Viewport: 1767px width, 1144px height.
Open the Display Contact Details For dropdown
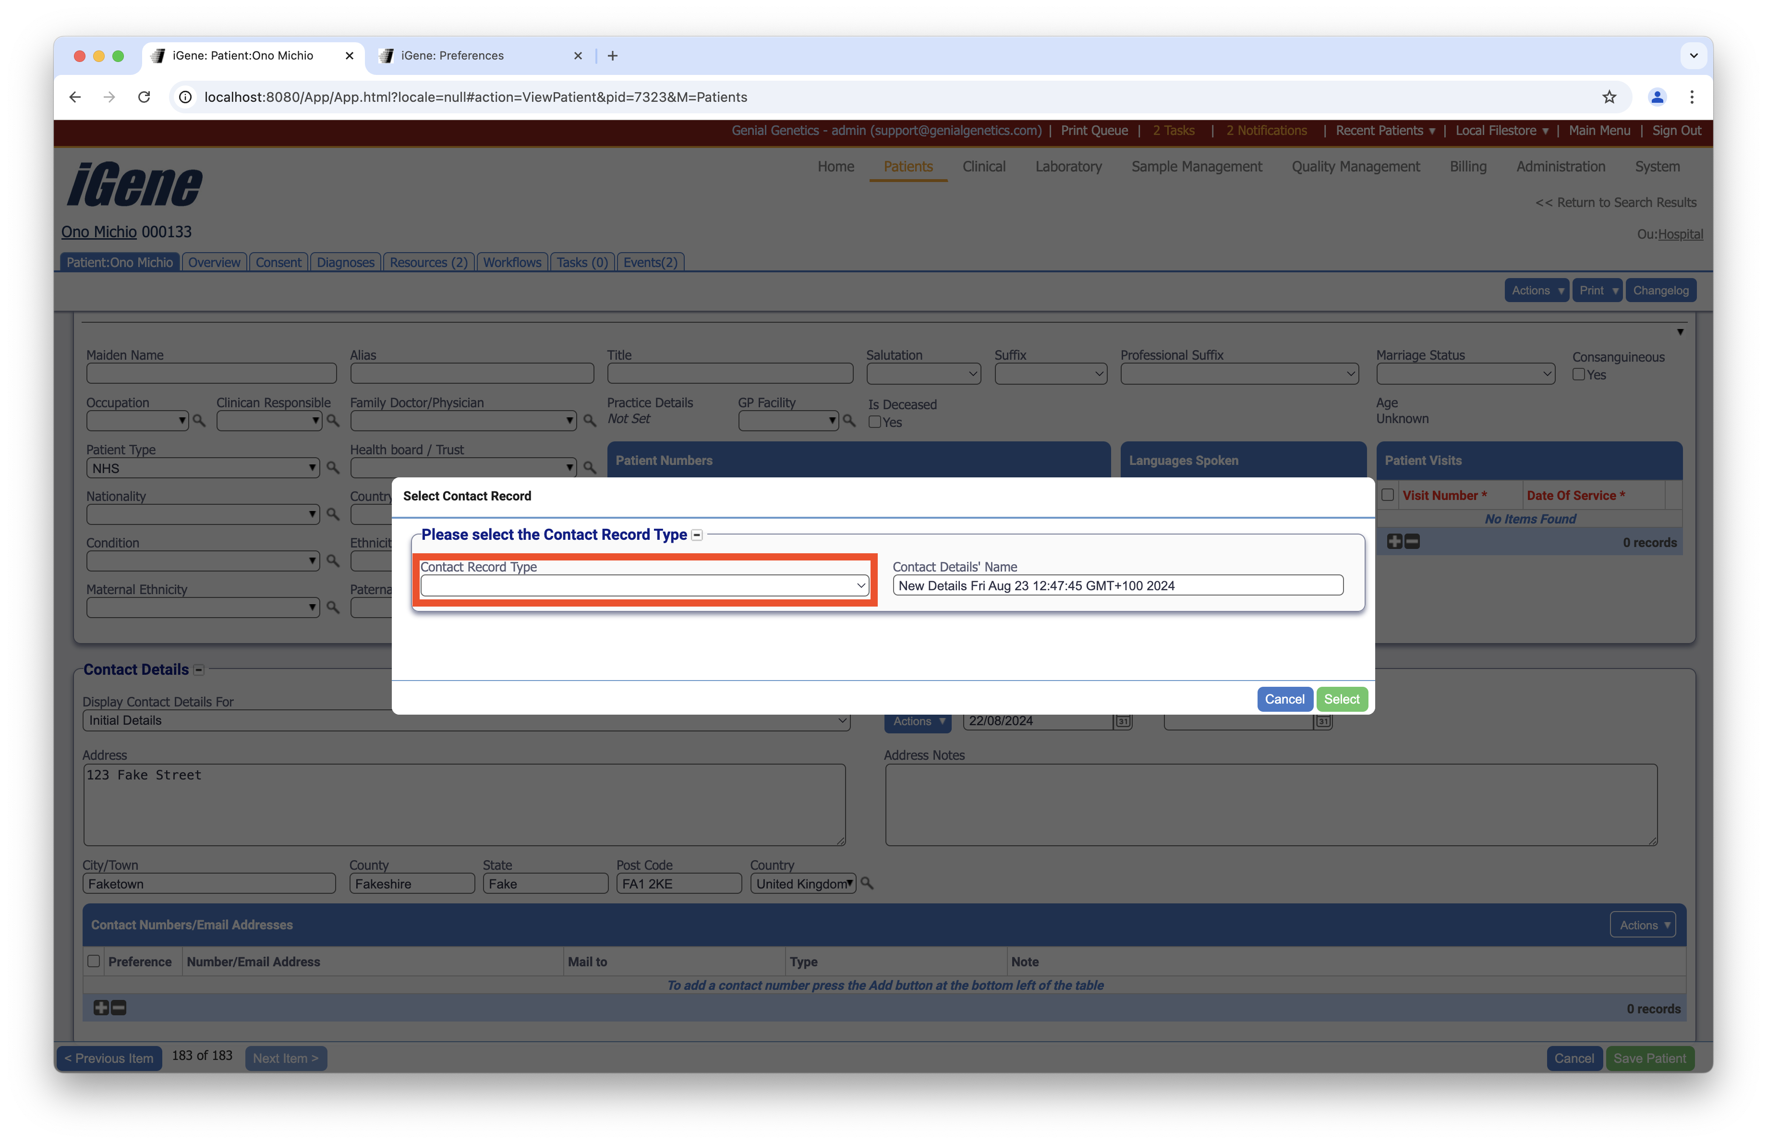466,721
